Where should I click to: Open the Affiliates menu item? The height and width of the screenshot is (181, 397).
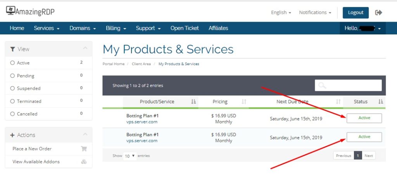[x=218, y=28]
